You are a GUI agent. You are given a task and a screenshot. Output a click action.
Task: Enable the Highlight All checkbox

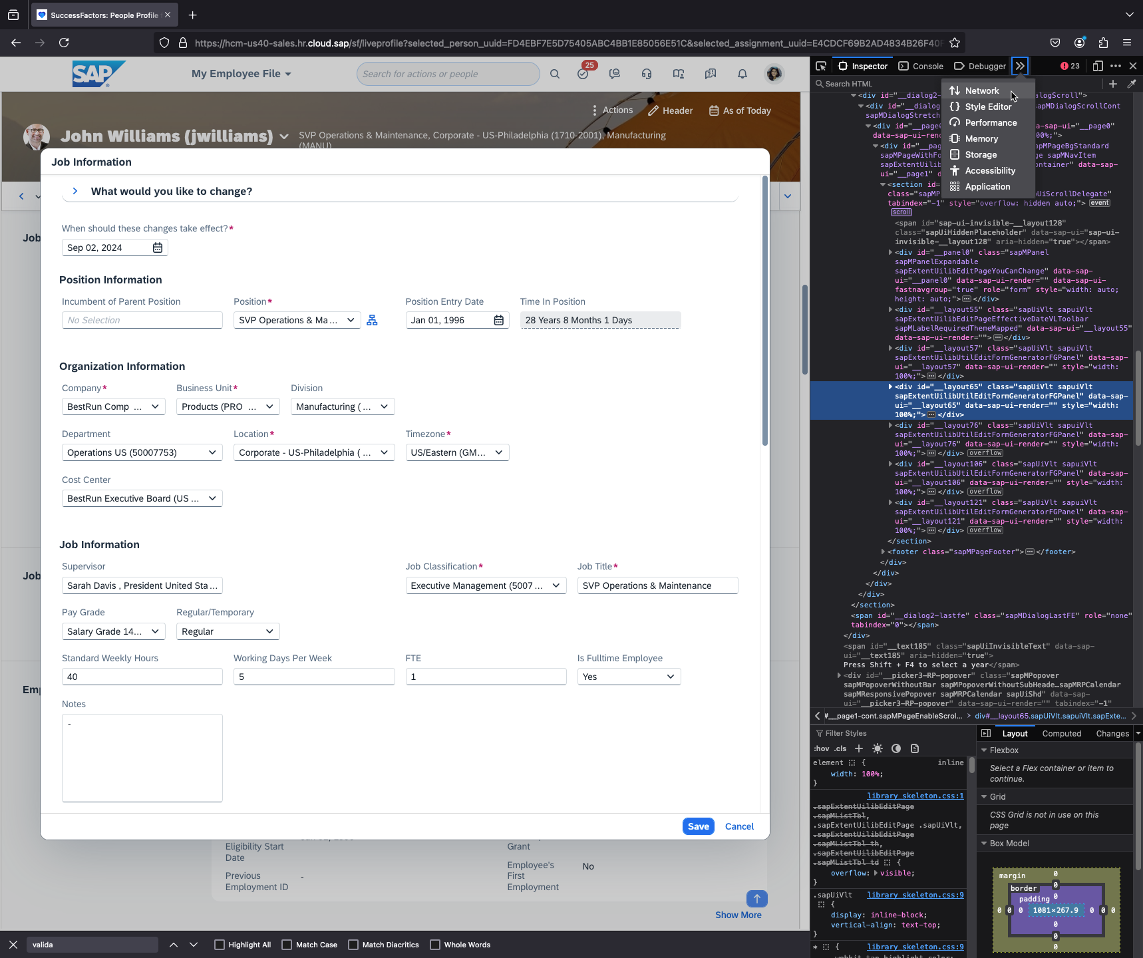point(220,945)
